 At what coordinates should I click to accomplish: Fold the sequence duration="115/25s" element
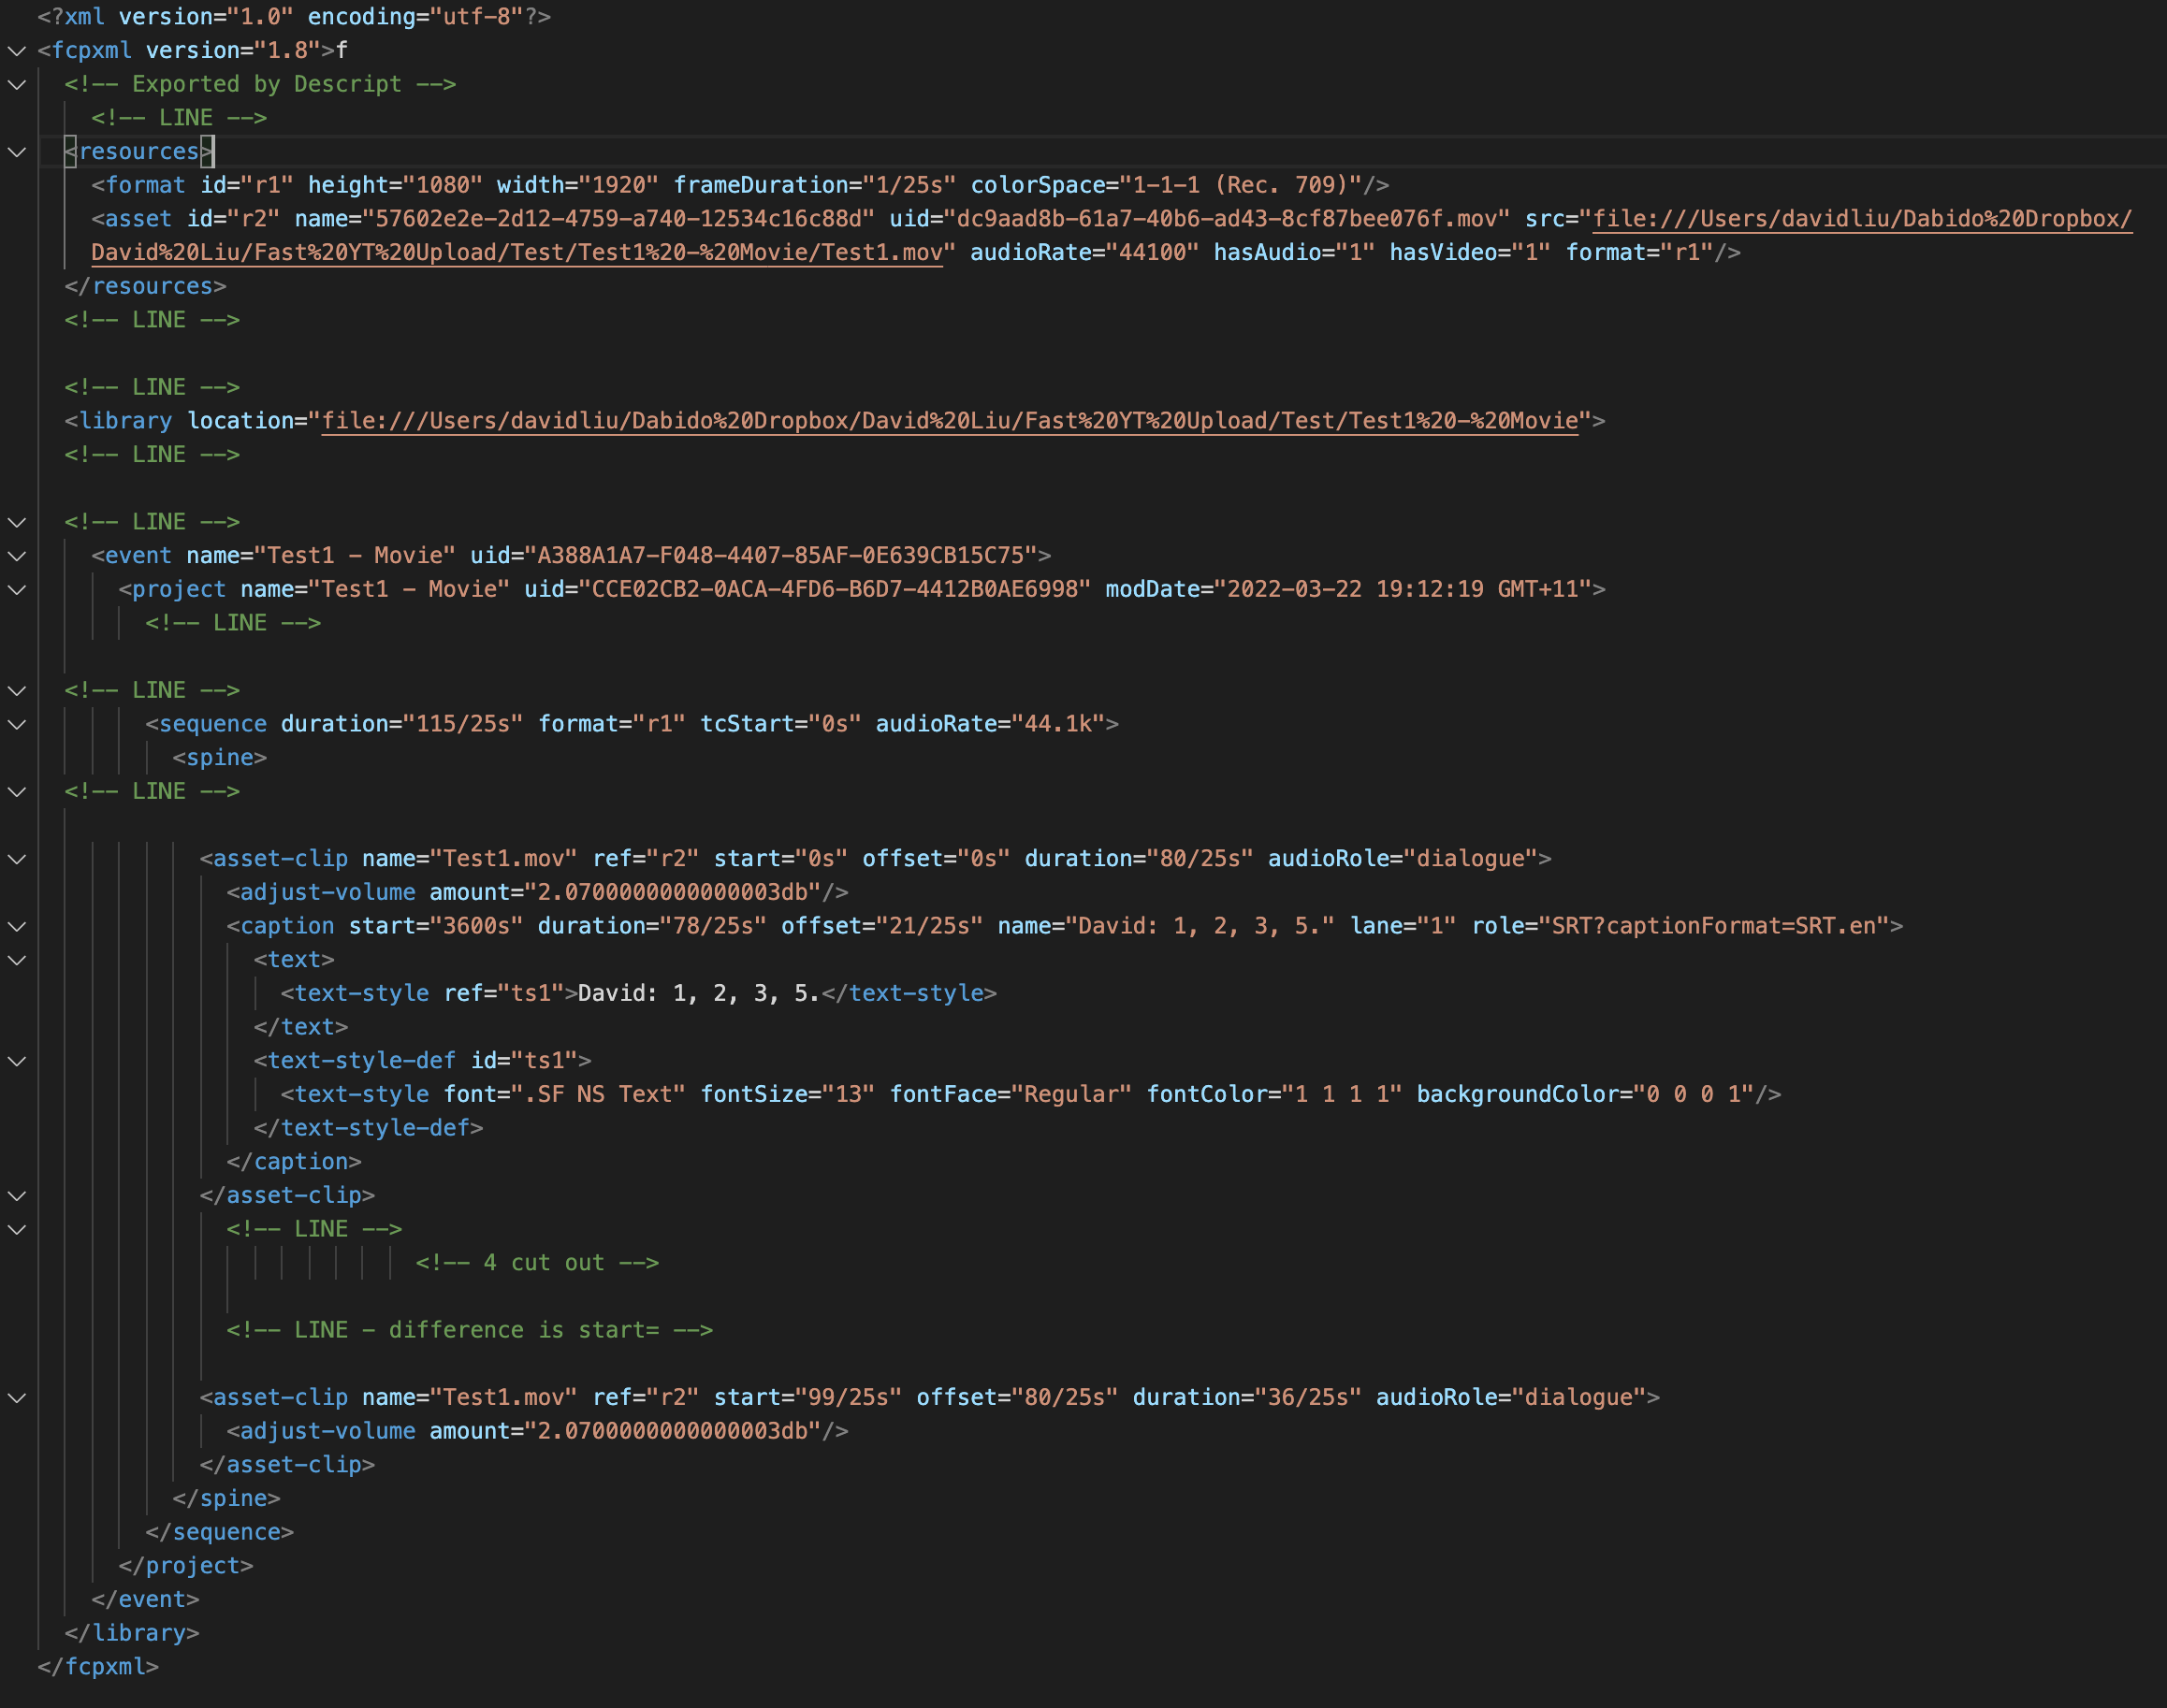(x=17, y=724)
